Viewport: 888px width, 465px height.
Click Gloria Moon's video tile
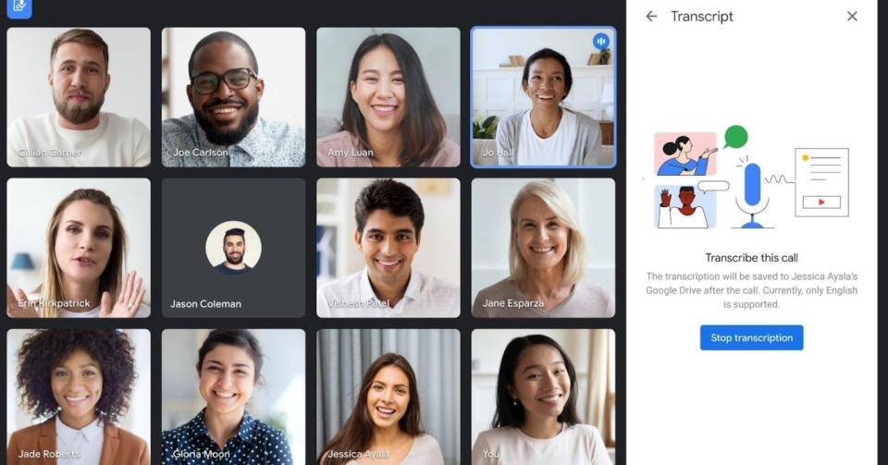click(x=233, y=398)
